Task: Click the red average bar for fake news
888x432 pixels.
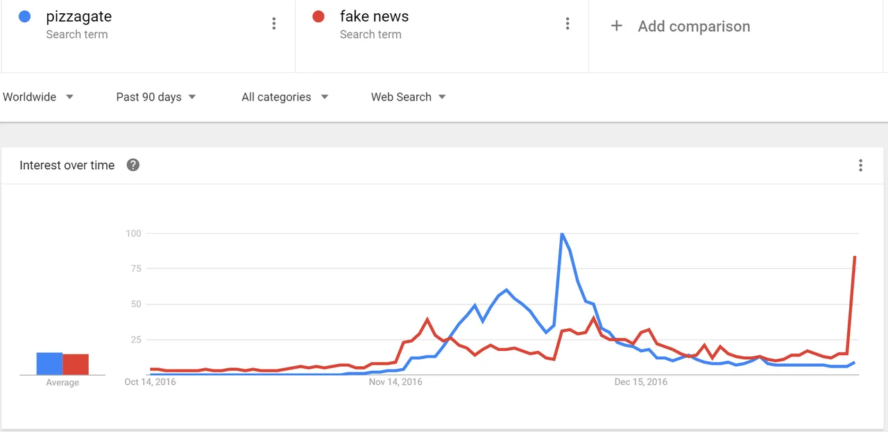Action: coord(76,365)
